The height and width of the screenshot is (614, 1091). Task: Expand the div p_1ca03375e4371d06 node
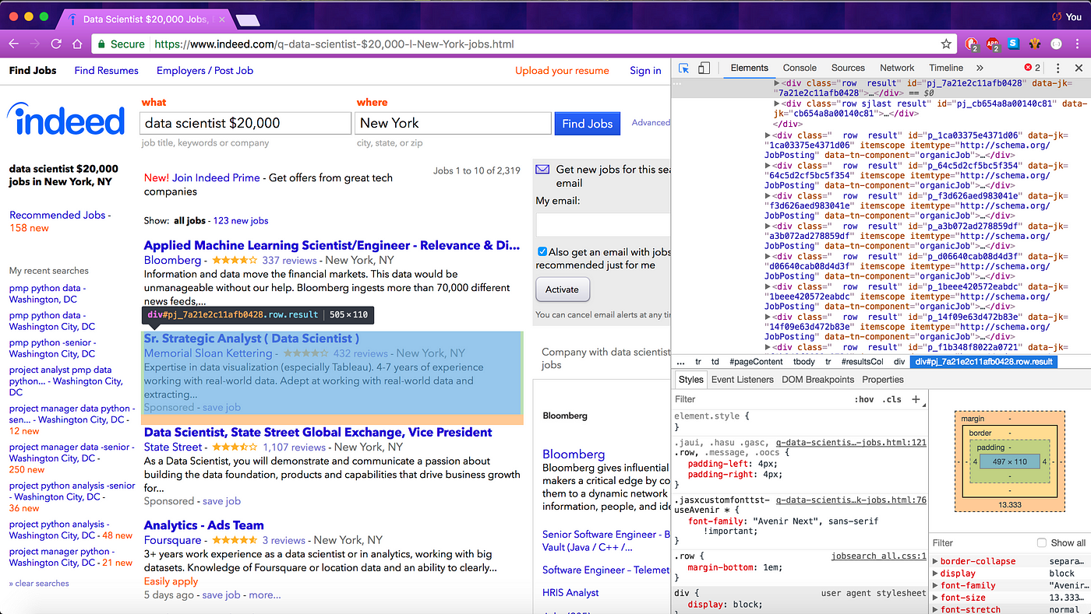coord(768,135)
